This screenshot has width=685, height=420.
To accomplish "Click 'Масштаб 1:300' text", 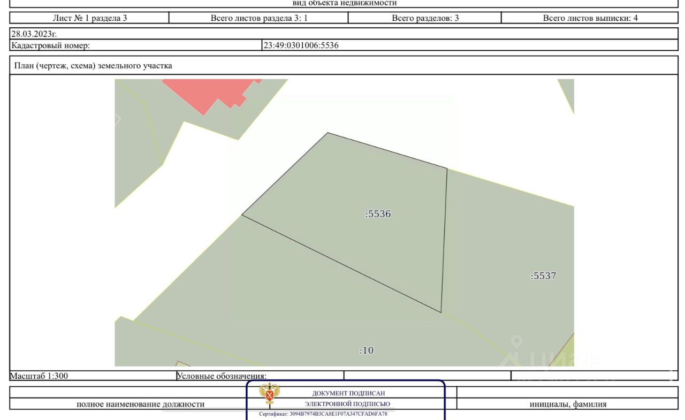I will coord(39,376).
